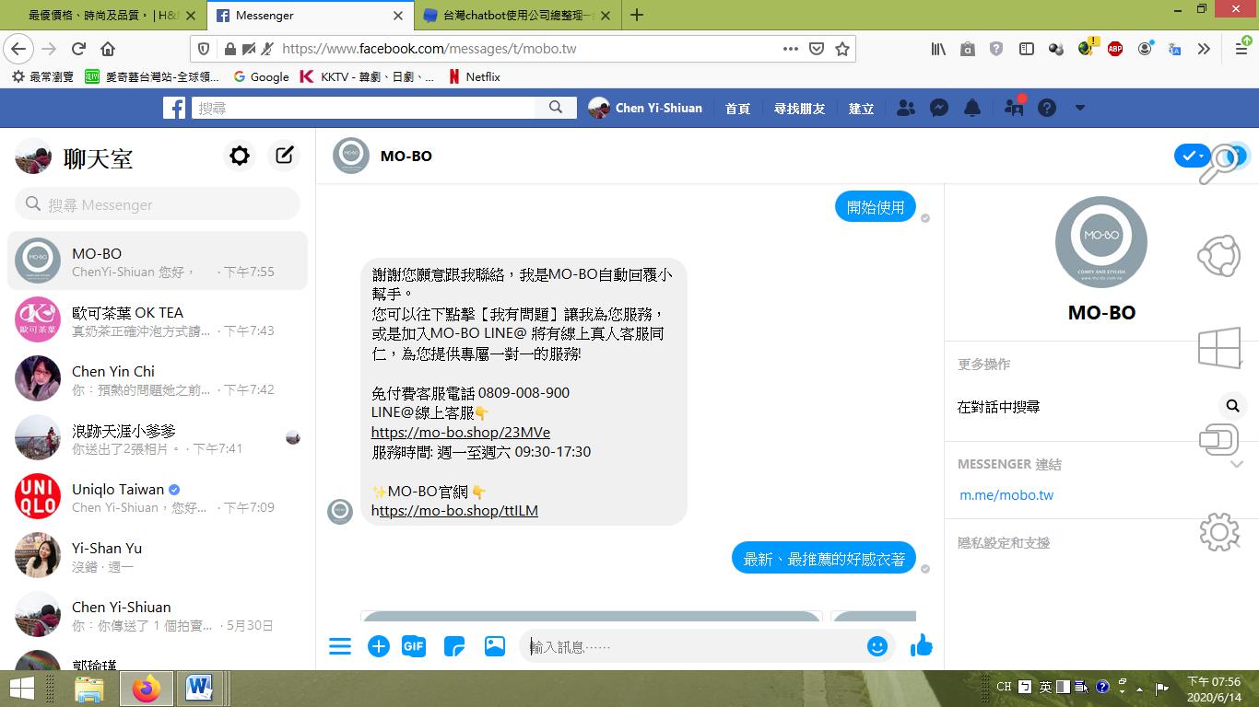Open the GIF picker
The image size is (1259, 707).
click(414, 646)
